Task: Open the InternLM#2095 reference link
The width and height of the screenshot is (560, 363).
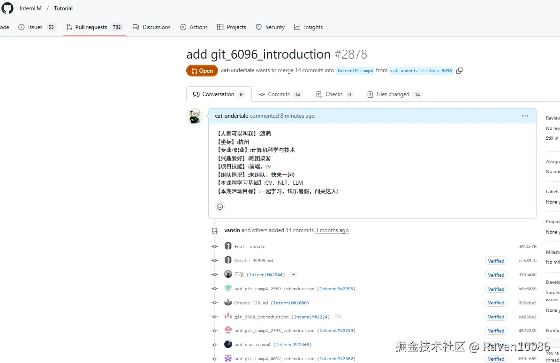Action: (x=336, y=289)
